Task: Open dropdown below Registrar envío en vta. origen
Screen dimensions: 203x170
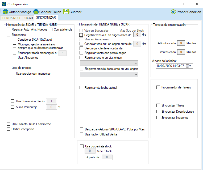Action: tap(109, 63)
